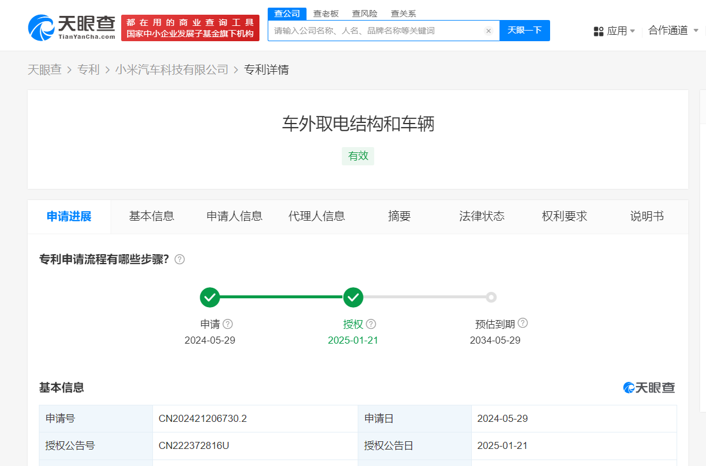Image resolution: width=706 pixels, height=466 pixels.
Task: Click the 预估到期 grey timeline marker
Action: (x=491, y=297)
